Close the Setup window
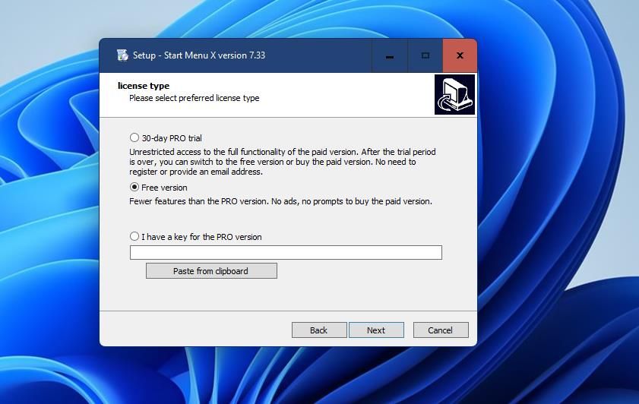This screenshot has width=639, height=404. coord(460,55)
